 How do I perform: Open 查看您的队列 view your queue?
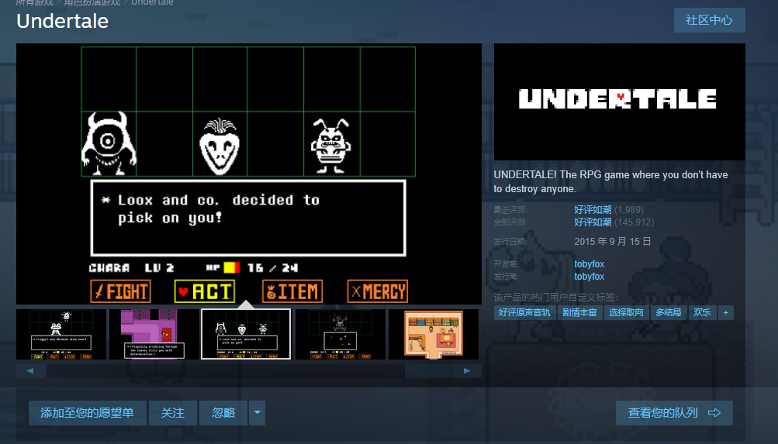[674, 413]
